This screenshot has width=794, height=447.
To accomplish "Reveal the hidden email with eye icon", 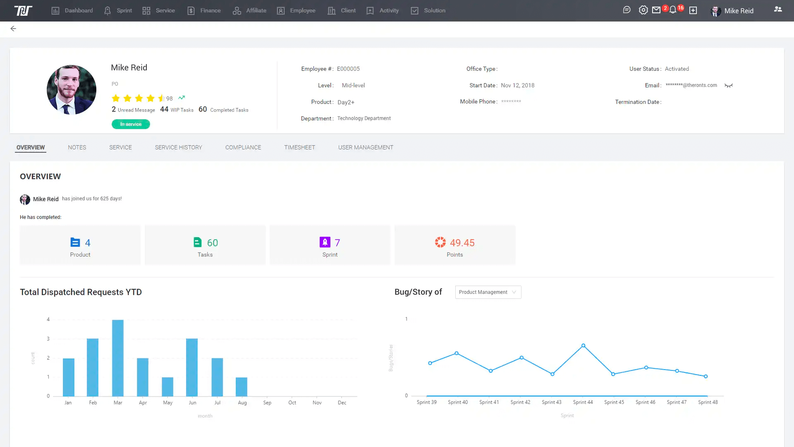I will pos(729,86).
